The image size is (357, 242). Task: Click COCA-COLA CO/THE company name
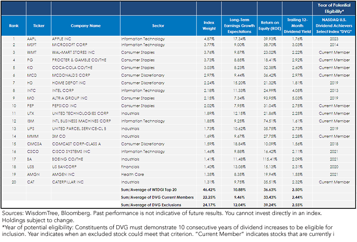72,68
